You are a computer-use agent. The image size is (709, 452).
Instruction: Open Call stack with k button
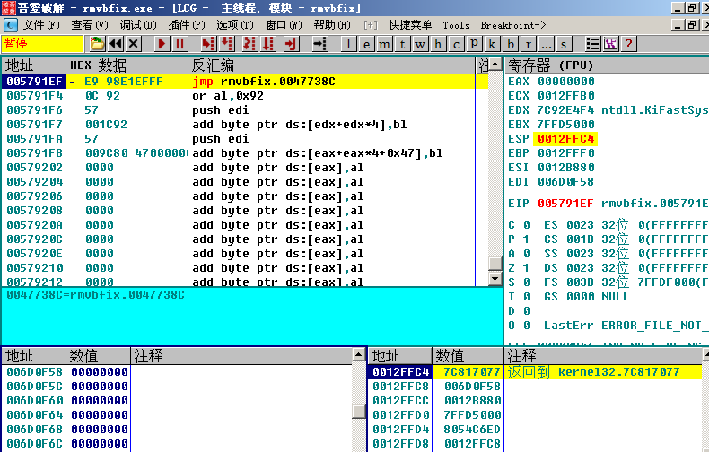(x=492, y=44)
